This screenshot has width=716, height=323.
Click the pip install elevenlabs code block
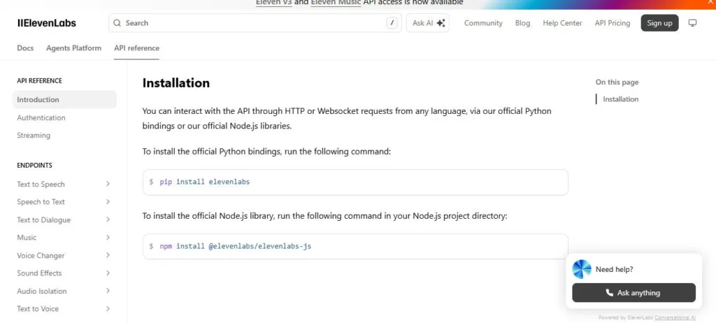(x=355, y=182)
